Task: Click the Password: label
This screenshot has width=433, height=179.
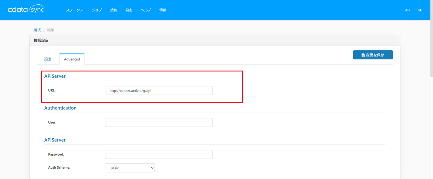Action: point(56,154)
